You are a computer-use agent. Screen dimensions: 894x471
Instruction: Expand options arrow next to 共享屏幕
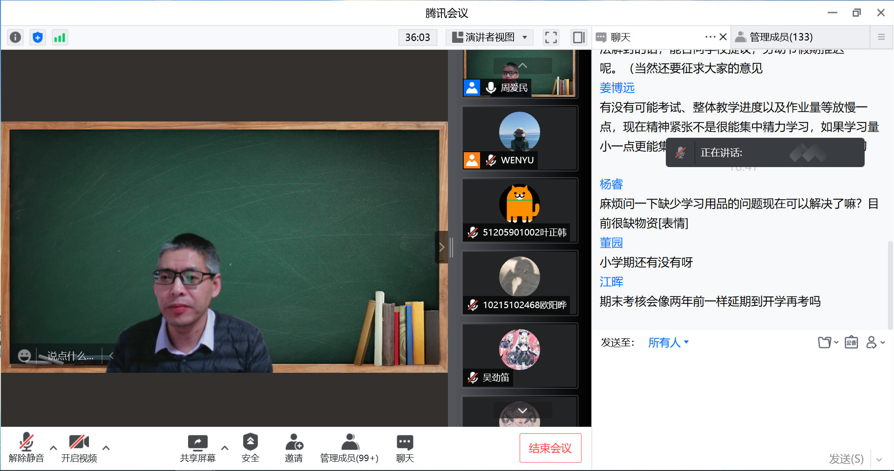click(x=225, y=448)
